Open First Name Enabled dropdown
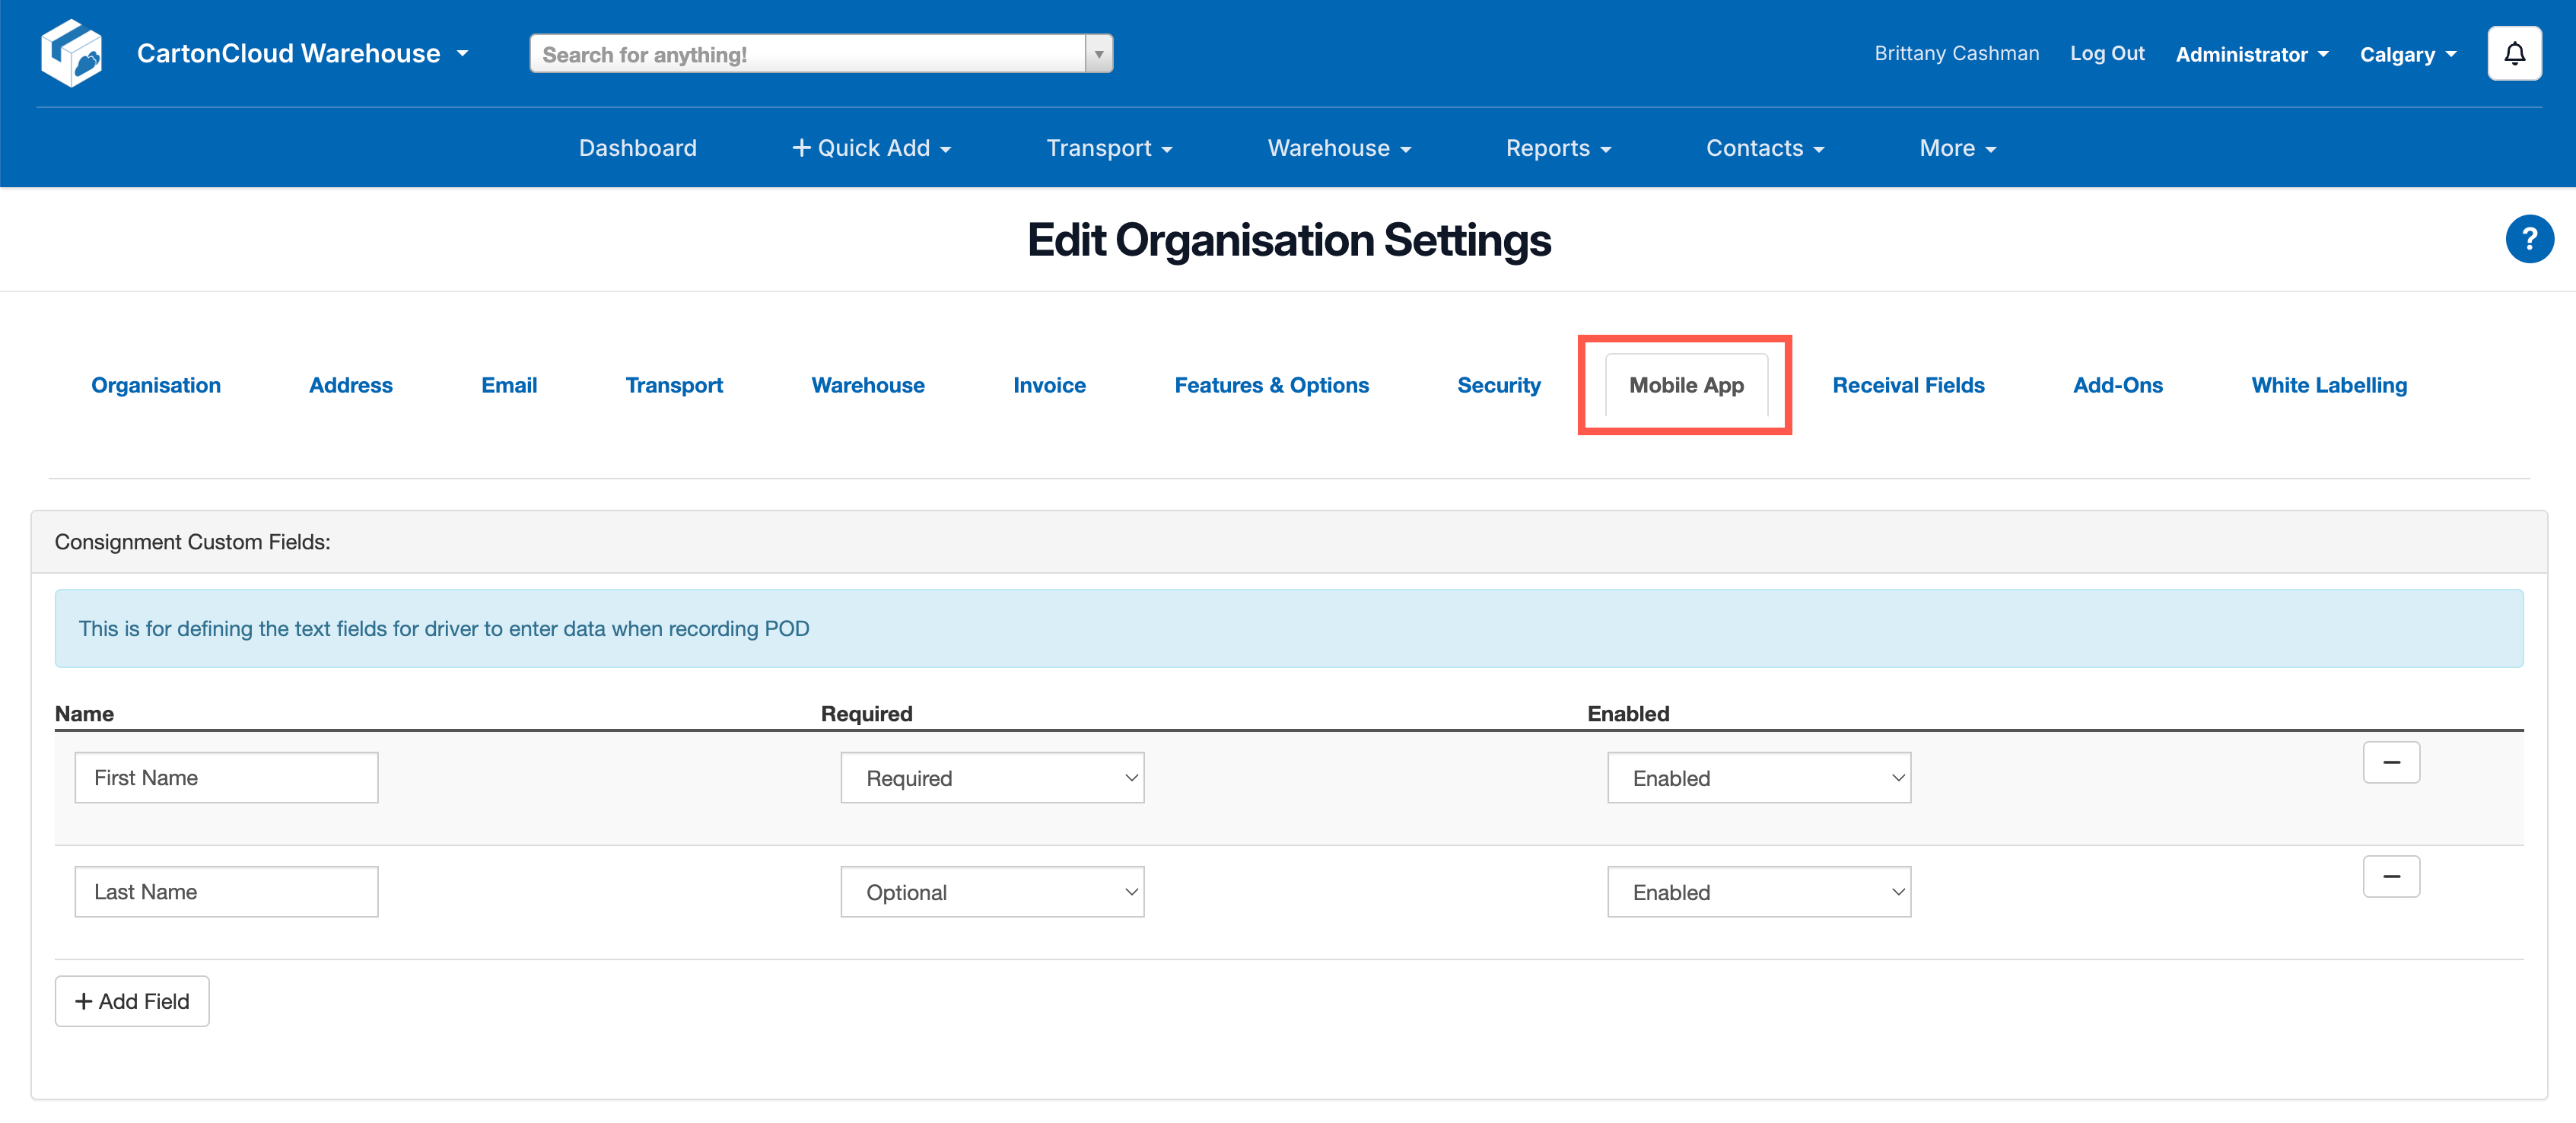 [x=1758, y=778]
